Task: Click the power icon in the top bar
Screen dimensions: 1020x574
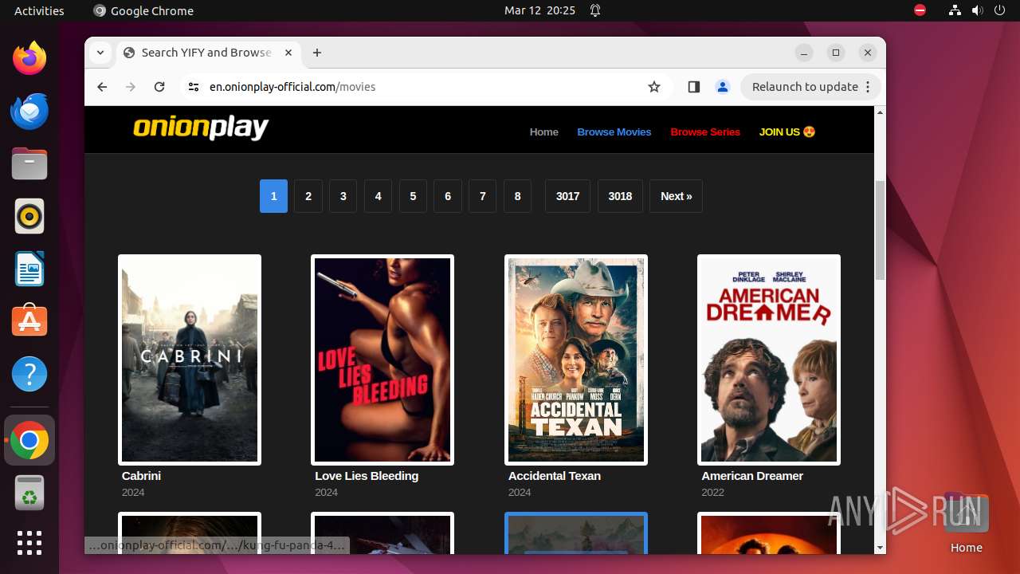Action: pos(999,10)
